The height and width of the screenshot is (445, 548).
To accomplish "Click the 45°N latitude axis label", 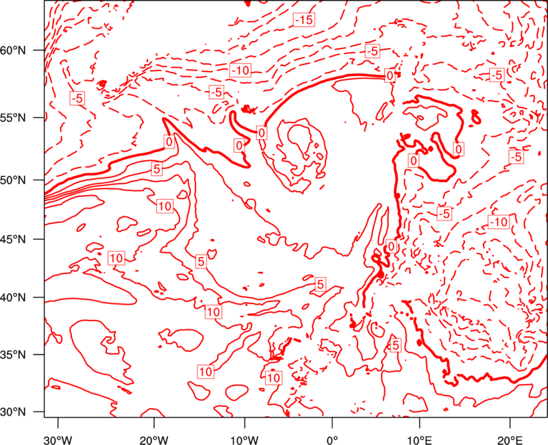I will tap(13, 239).
